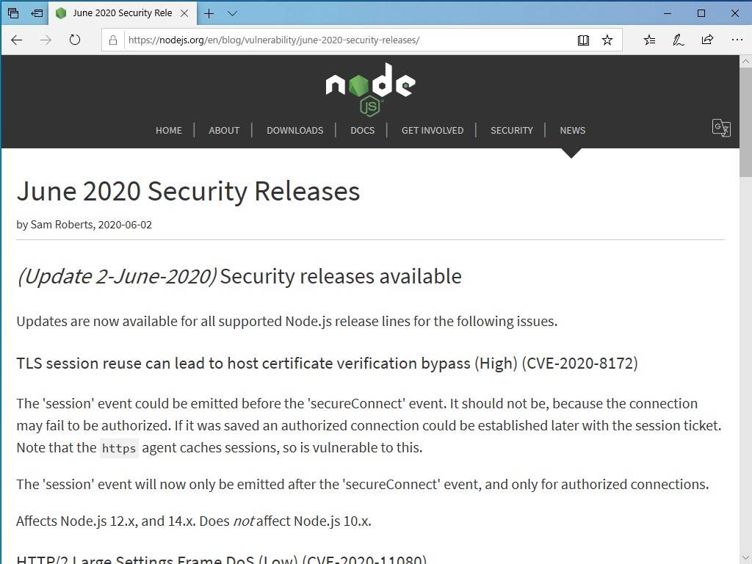Image resolution: width=752 pixels, height=564 pixels.
Task: Open the page translation icon
Action: pos(721,129)
